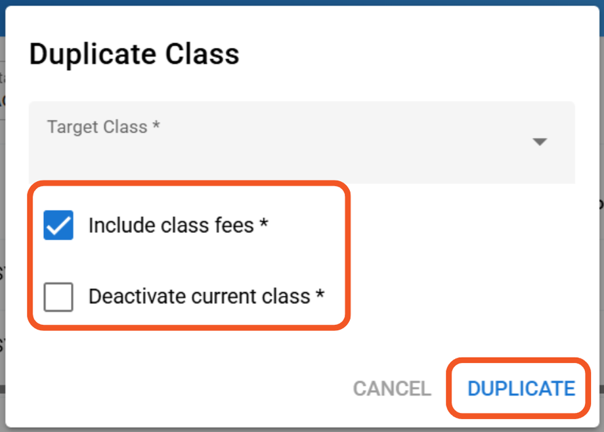This screenshot has height=432, width=604.
Task: Click the blue DUPLICATE text link
Action: click(x=521, y=389)
